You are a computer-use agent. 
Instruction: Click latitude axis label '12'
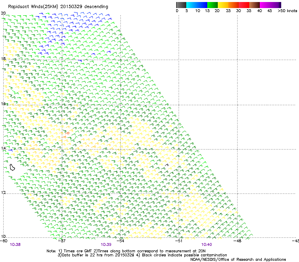pyautogui.click(x=3, y=192)
